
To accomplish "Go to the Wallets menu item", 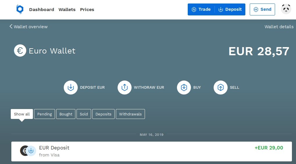I will [x=67, y=10].
